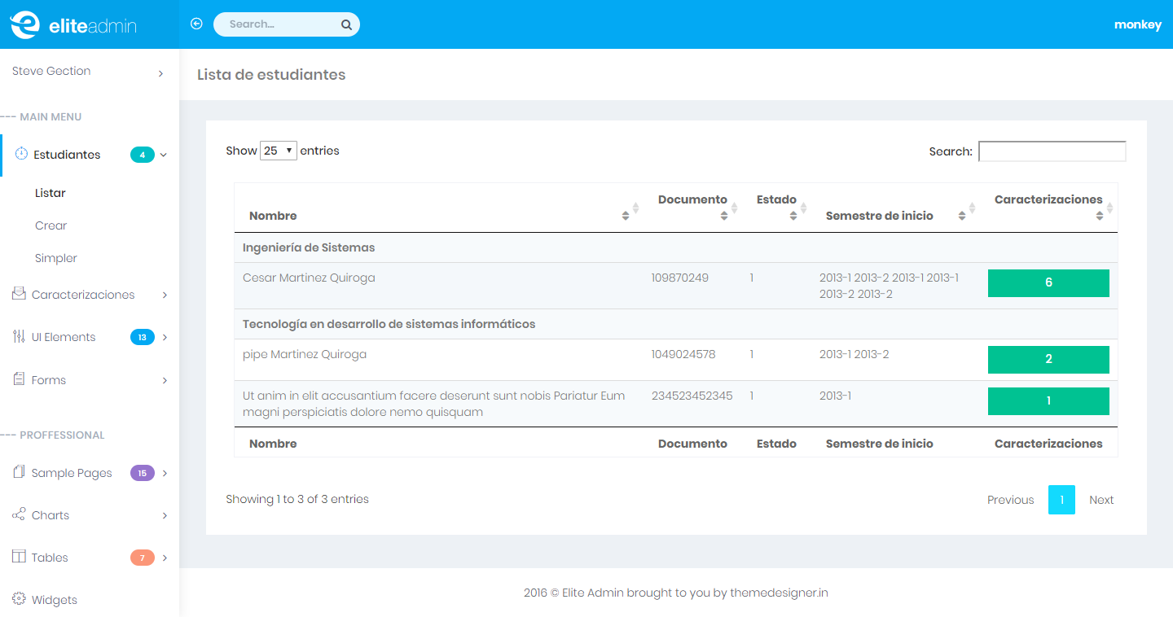Open the monkey user menu
The height and width of the screenshot is (617, 1173).
1138,24
